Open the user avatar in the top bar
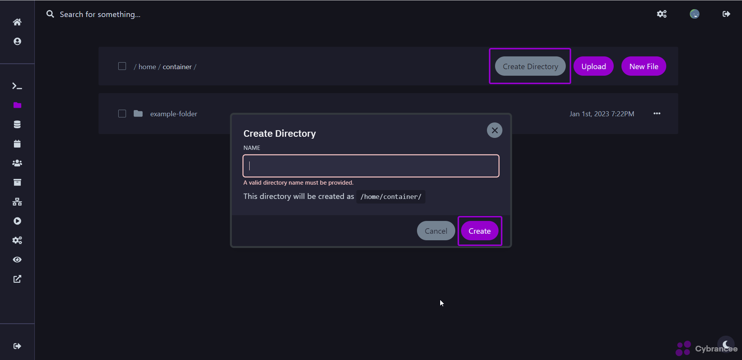 pos(694,14)
